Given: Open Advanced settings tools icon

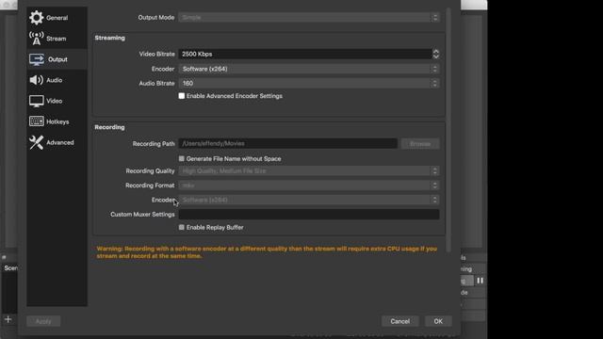Looking at the screenshot, I should point(36,142).
